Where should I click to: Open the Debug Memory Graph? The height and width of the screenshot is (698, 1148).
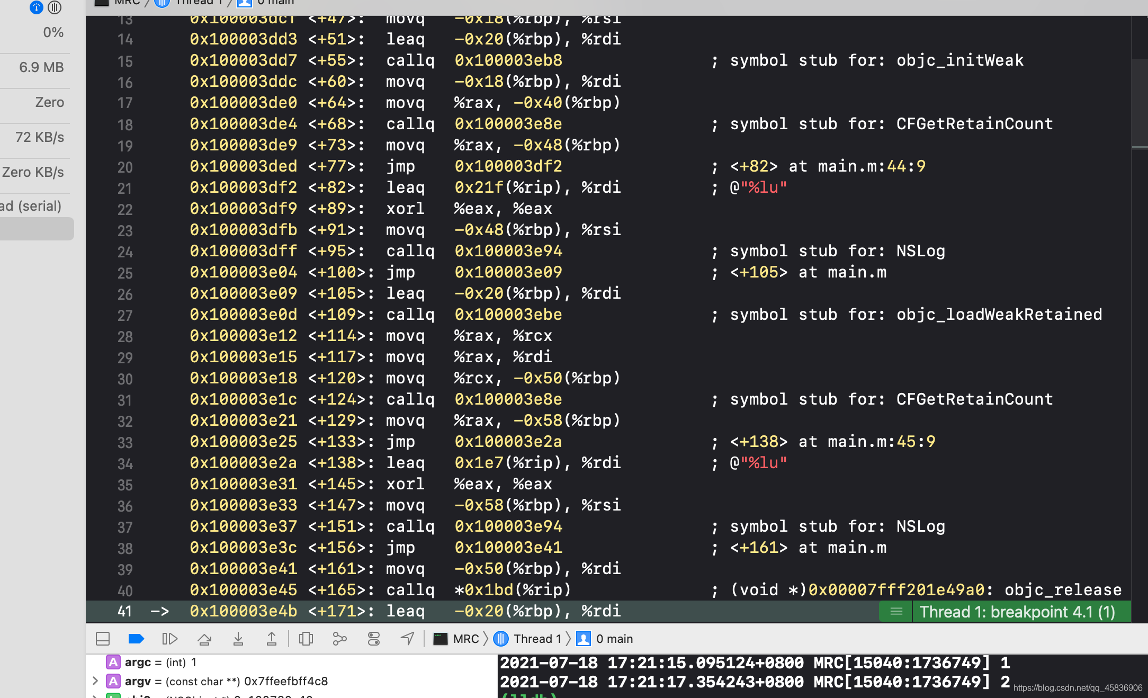point(339,639)
